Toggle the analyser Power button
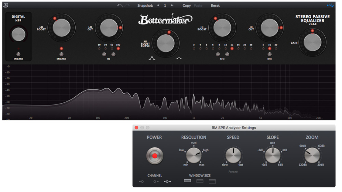This screenshot has height=192, width=342. point(155,156)
